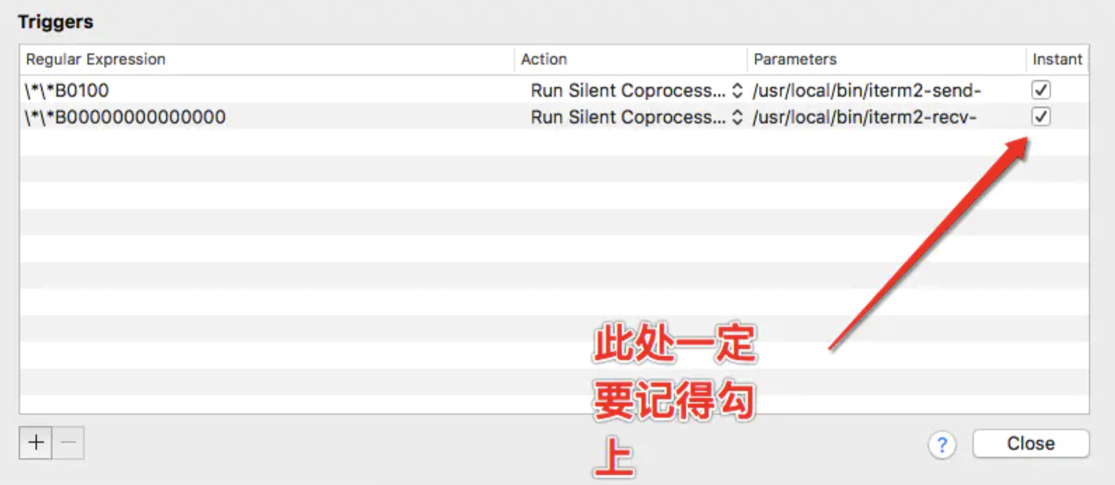This screenshot has height=485, width=1115.
Task: Click the Instant column header
Action: [1057, 59]
